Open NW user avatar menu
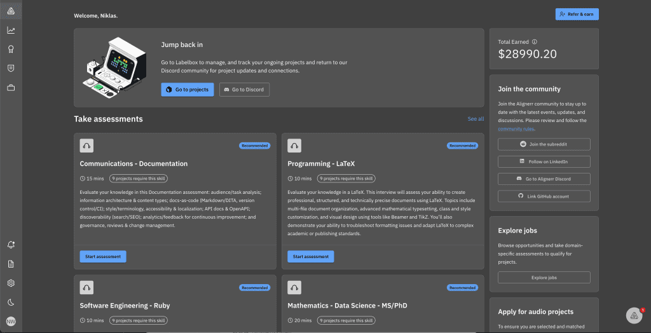The height and width of the screenshot is (333, 651). click(x=11, y=322)
